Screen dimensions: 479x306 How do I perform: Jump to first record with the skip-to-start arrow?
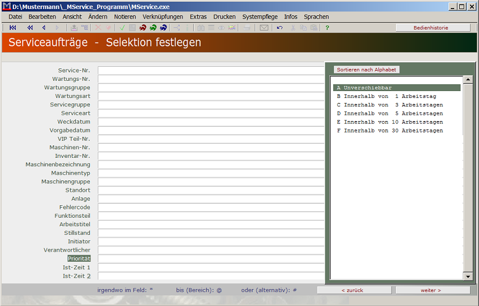[13, 28]
